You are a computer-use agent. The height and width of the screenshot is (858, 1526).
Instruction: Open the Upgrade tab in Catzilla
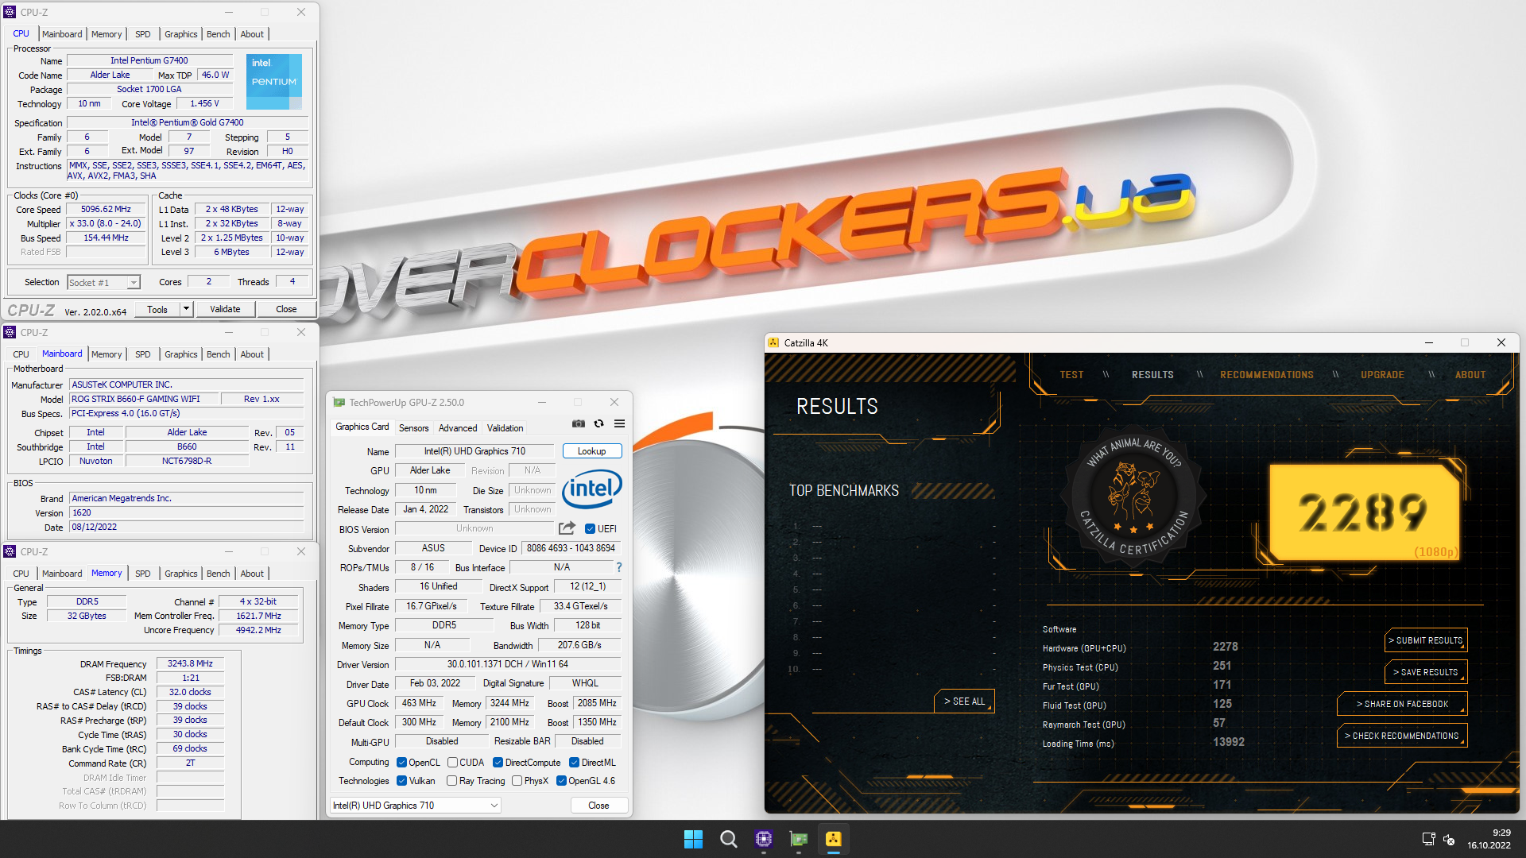pyautogui.click(x=1382, y=375)
